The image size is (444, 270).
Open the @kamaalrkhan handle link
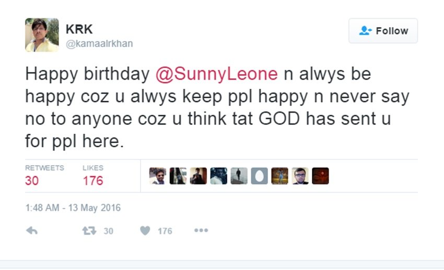[x=99, y=44]
